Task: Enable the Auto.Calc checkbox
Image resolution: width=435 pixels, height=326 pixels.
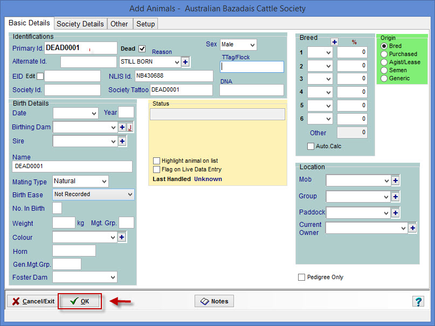Action: pyautogui.click(x=310, y=146)
